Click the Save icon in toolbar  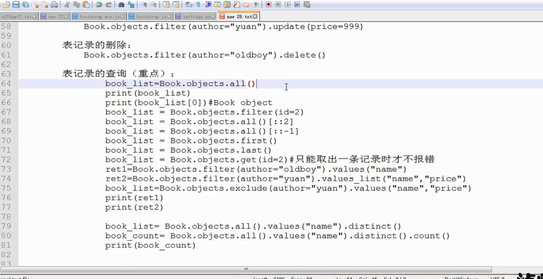(x=16, y=4)
